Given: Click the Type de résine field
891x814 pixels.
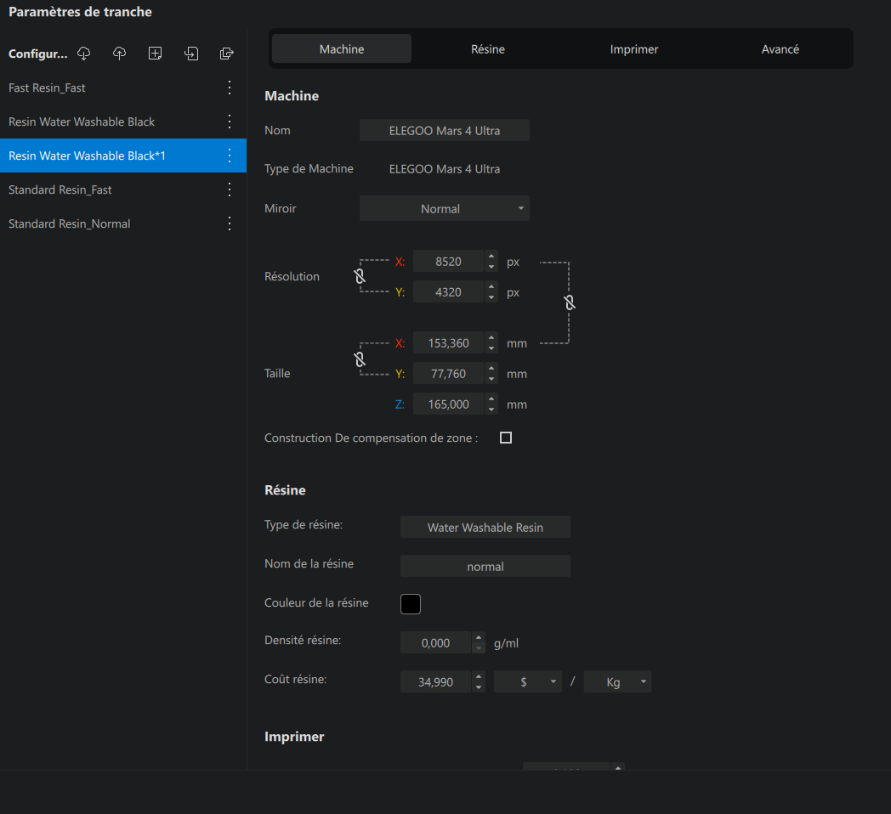Looking at the screenshot, I should pos(485,527).
